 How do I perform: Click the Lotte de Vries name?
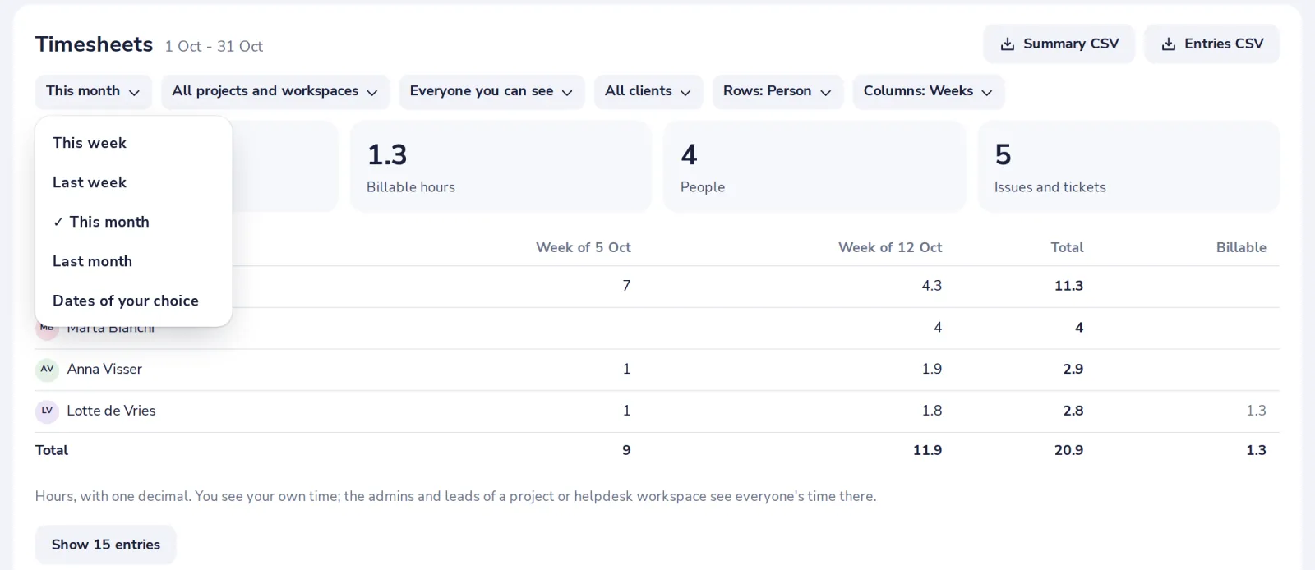click(x=111, y=411)
